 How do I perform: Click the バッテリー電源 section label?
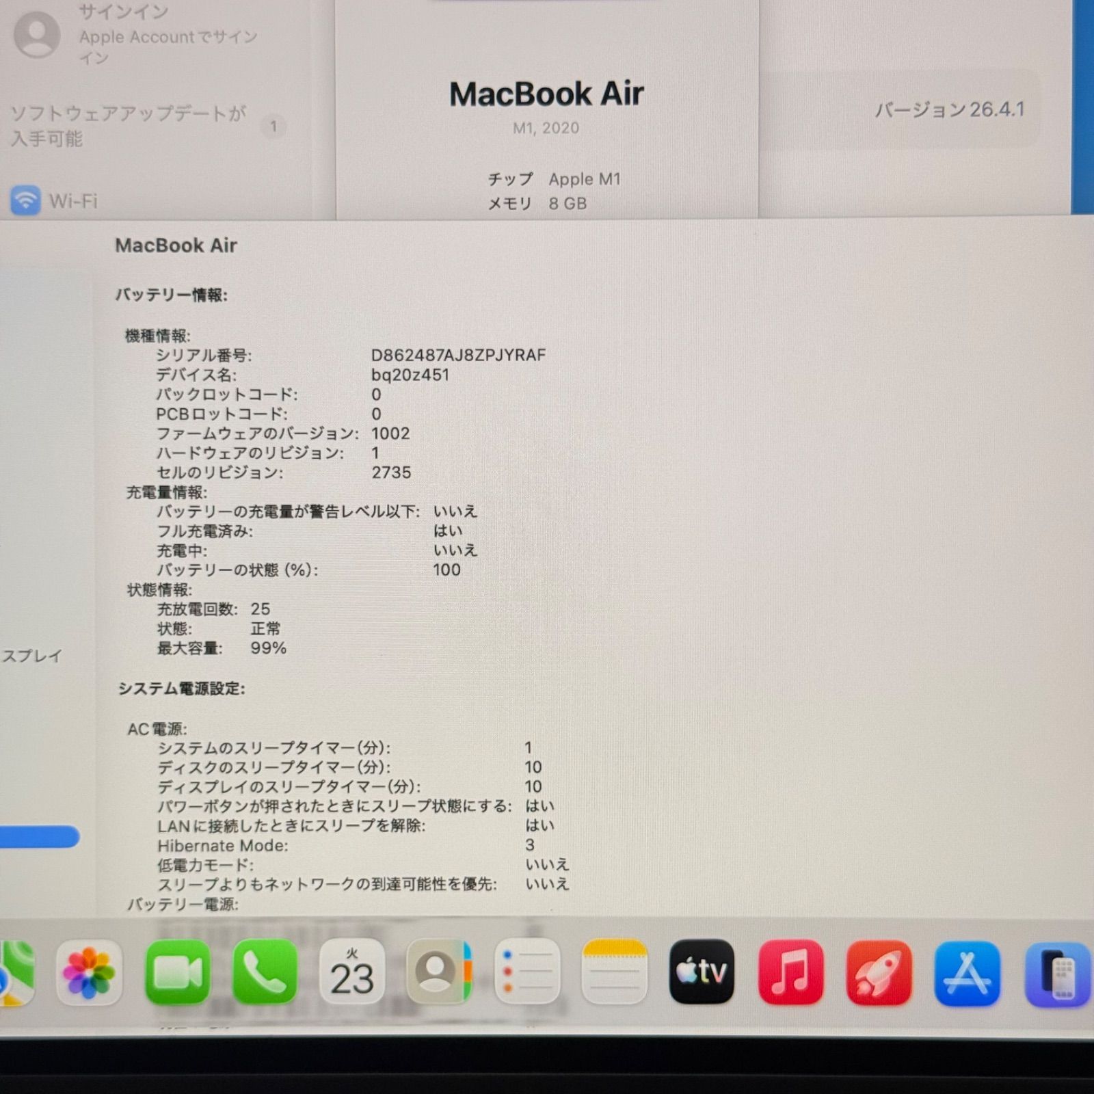tap(183, 904)
